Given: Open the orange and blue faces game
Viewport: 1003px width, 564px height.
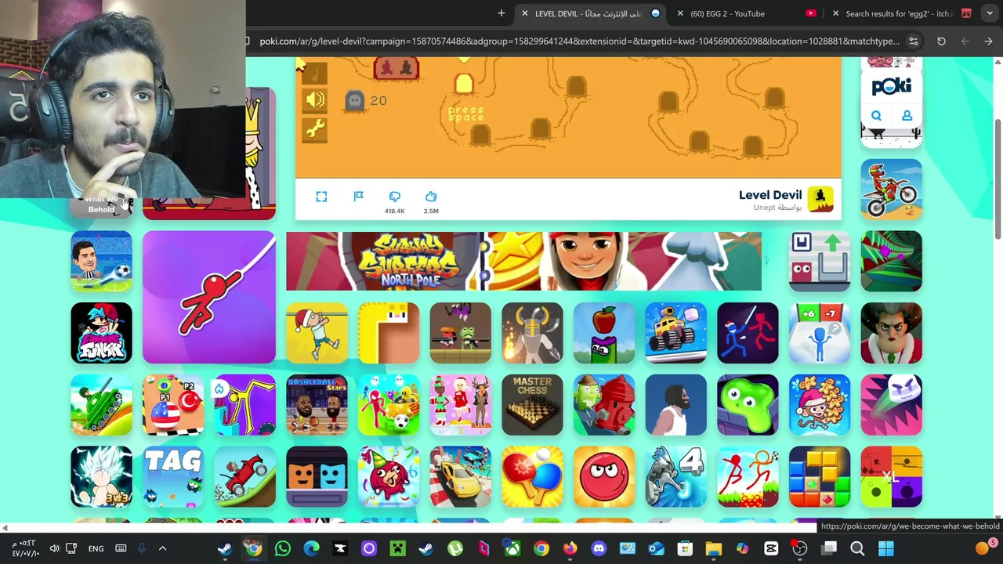Looking at the screenshot, I should click(317, 477).
